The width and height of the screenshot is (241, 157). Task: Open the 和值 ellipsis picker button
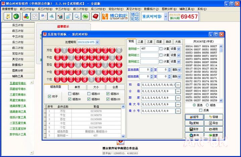pos(178,85)
